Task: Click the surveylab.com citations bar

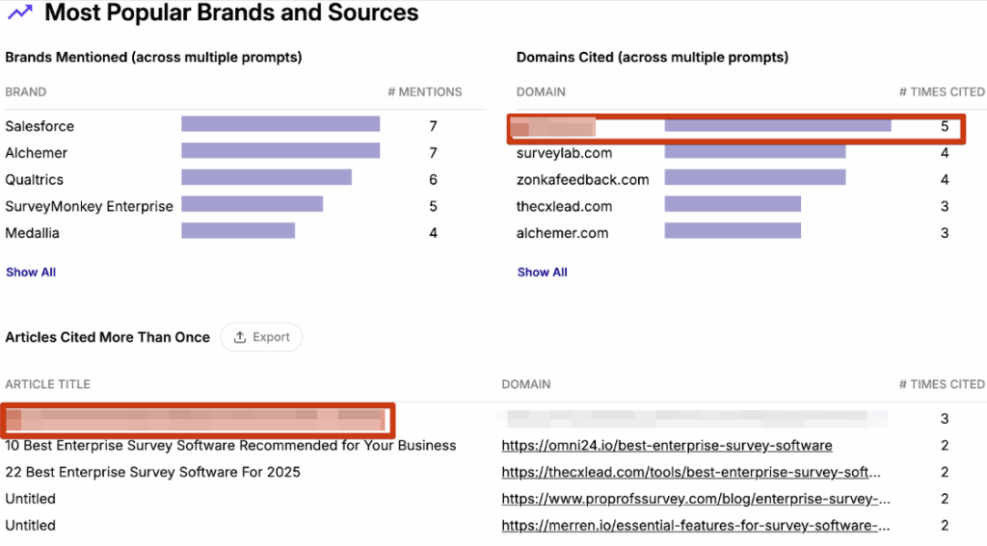Action: tap(755, 150)
